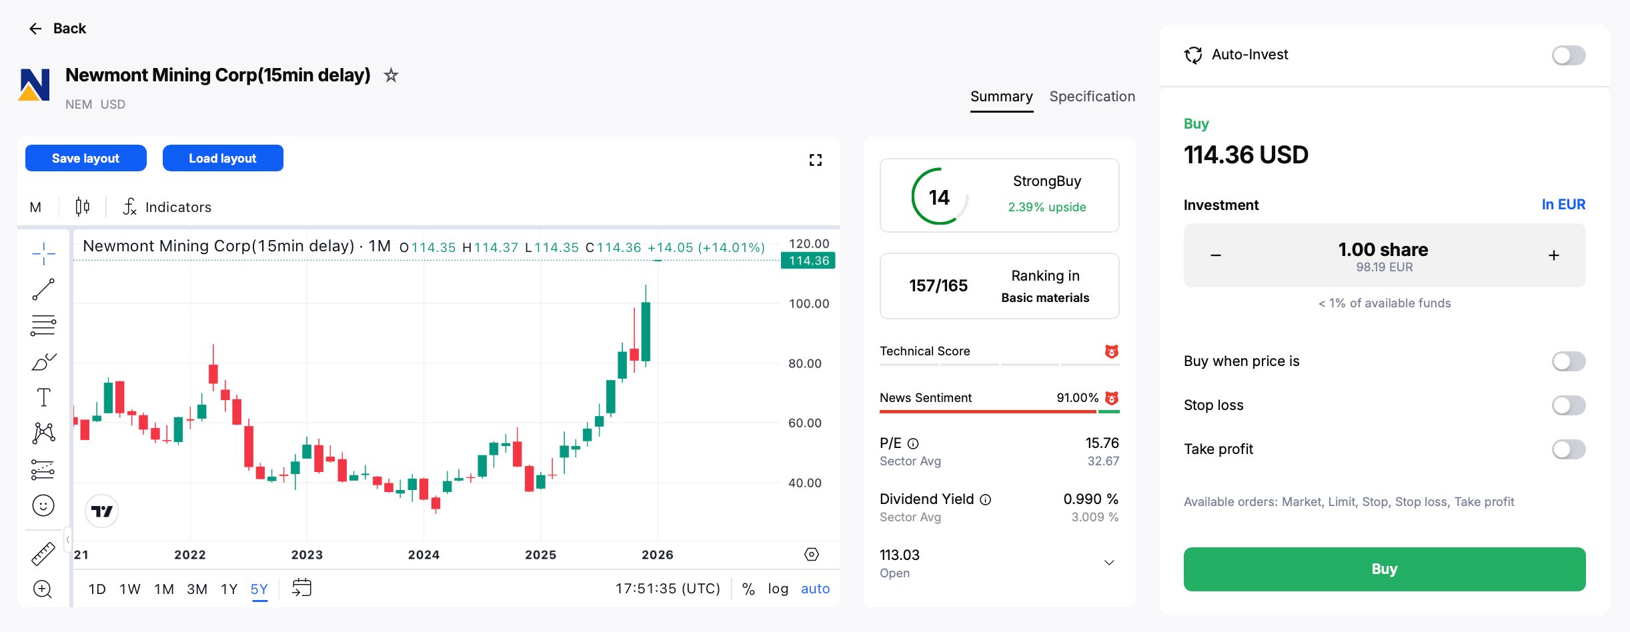Select the chart patterns tool

coord(44,433)
